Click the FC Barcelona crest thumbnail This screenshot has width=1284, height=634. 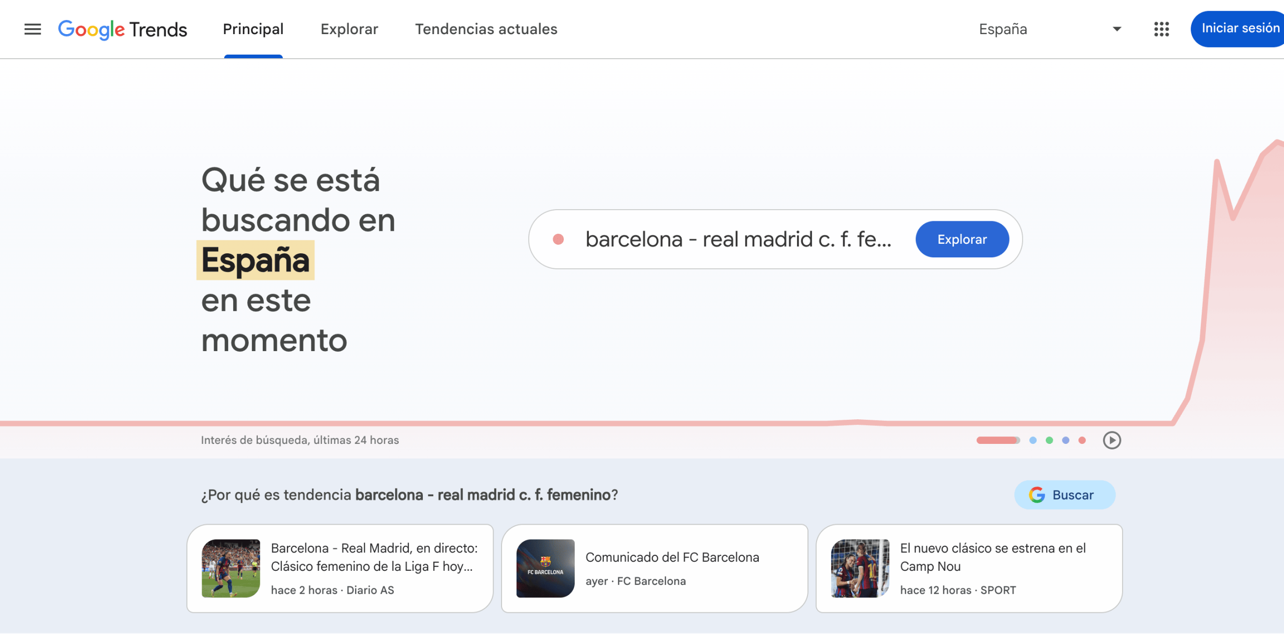(545, 568)
